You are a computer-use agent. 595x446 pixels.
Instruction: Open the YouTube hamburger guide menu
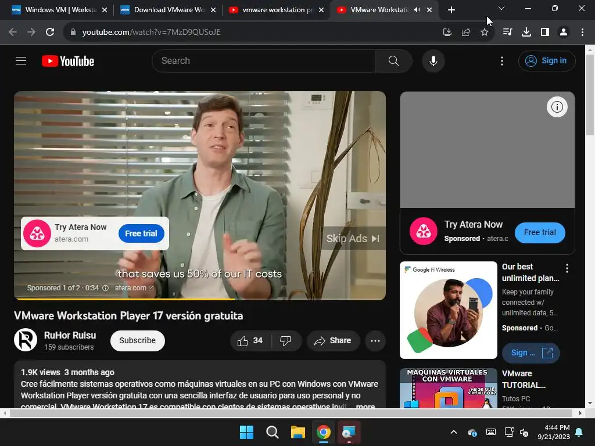coord(21,60)
